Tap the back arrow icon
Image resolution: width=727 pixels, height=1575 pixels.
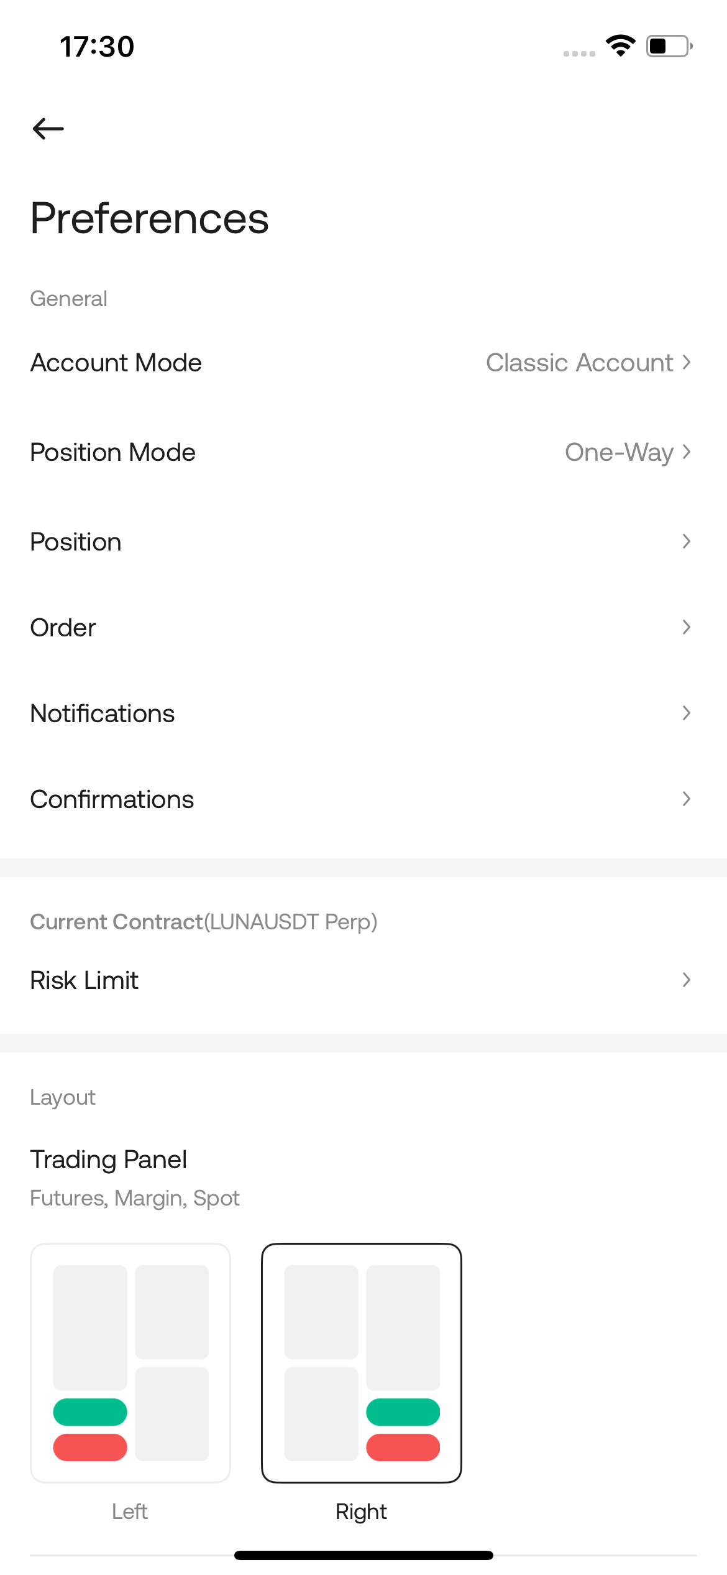(x=48, y=129)
